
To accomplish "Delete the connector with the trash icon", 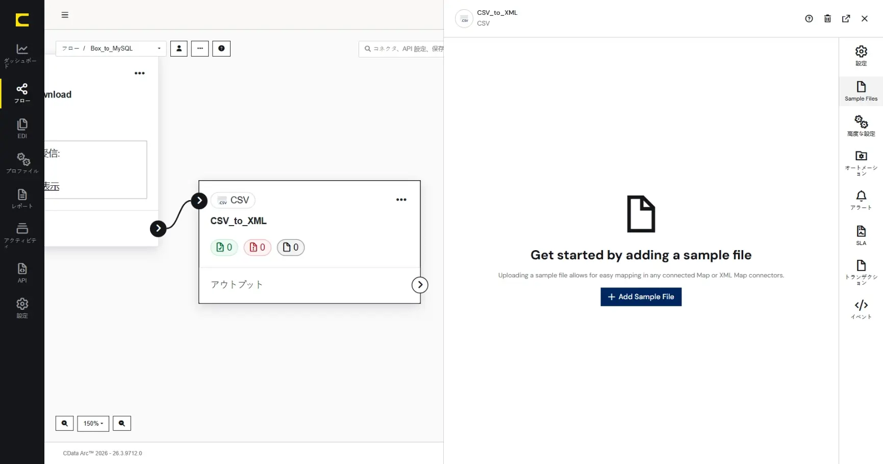I will pos(827,18).
